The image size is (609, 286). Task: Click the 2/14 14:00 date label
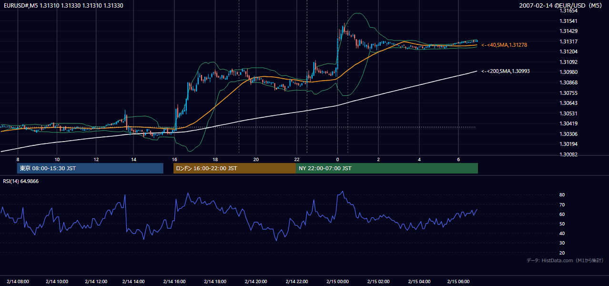coord(134,281)
